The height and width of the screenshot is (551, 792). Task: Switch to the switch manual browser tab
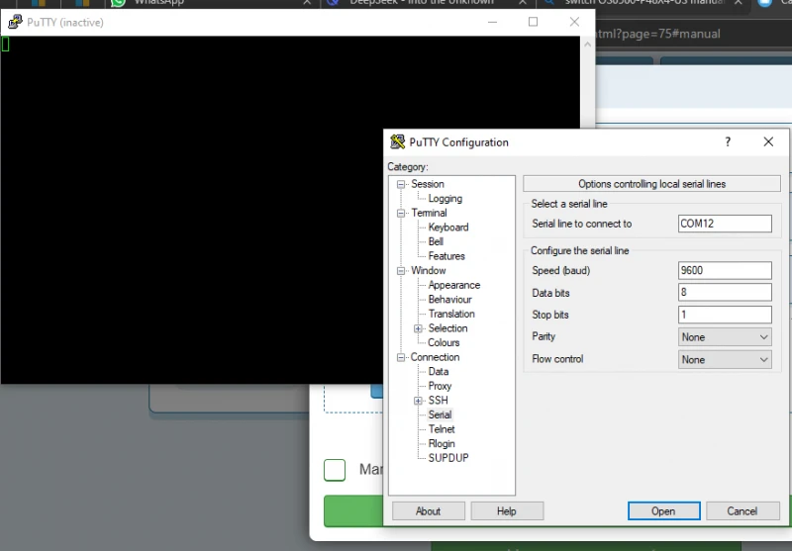pyautogui.click(x=644, y=3)
